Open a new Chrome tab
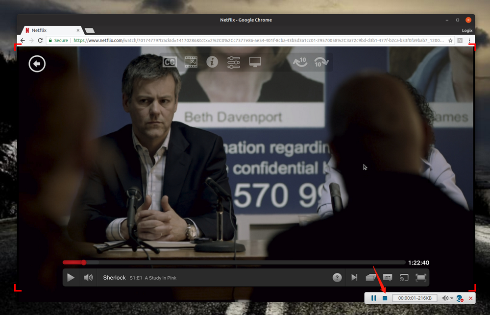490x315 pixels. (x=90, y=30)
